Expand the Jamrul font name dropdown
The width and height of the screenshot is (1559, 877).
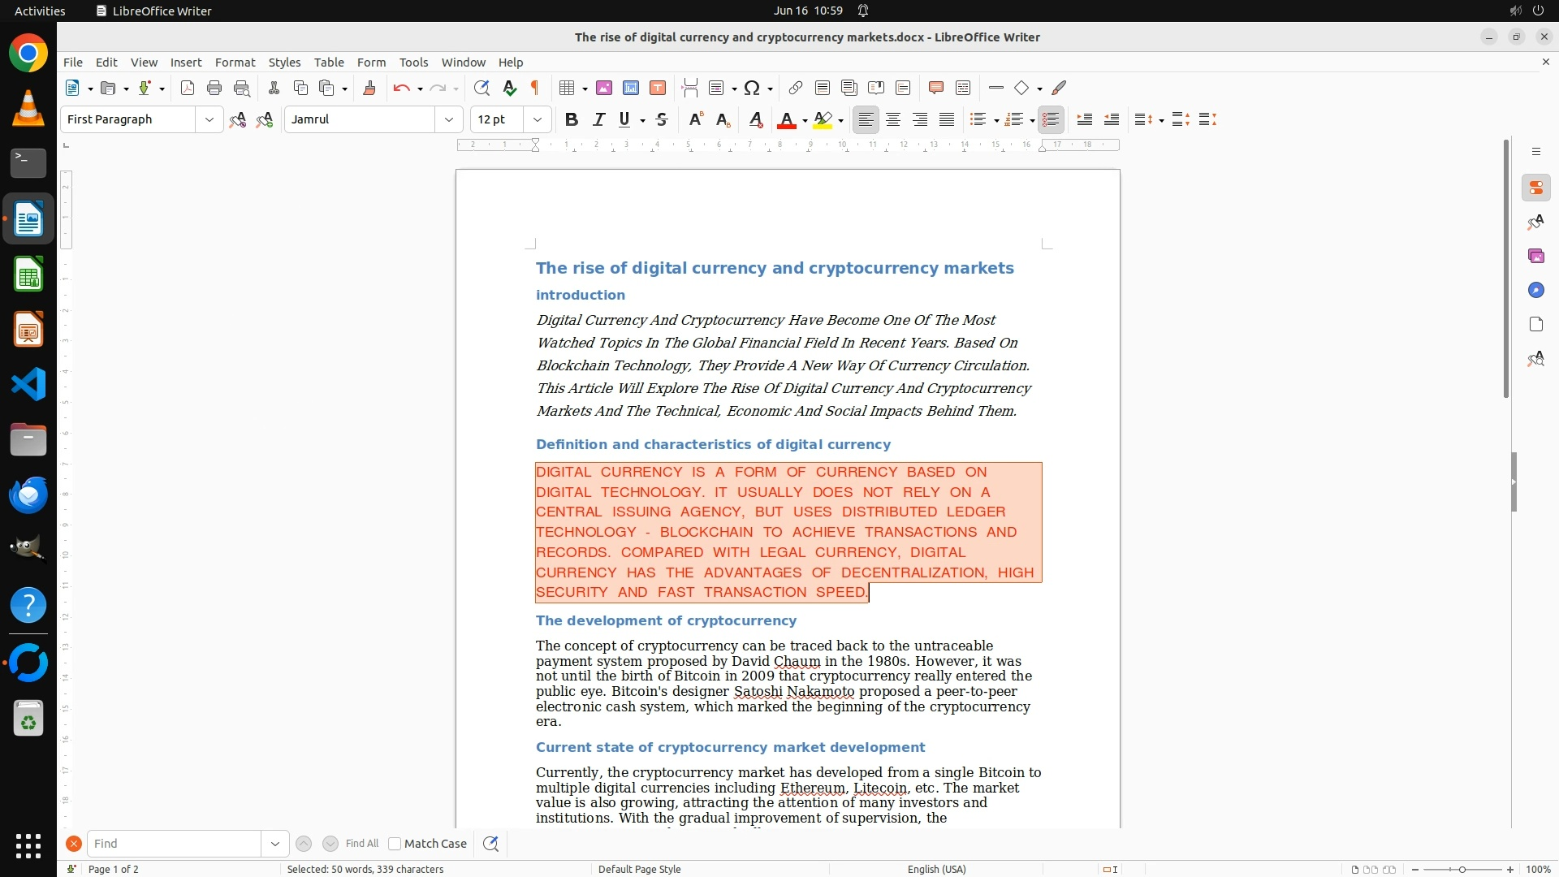[449, 119]
